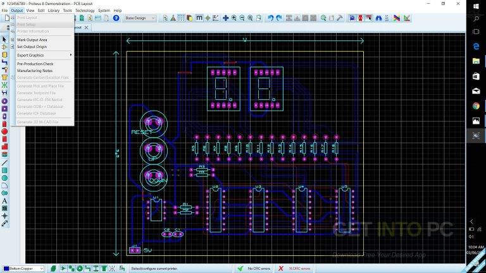This screenshot has width=486, height=273.
Task: Toggle auto track-style selection icon
Action: [368, 18]
